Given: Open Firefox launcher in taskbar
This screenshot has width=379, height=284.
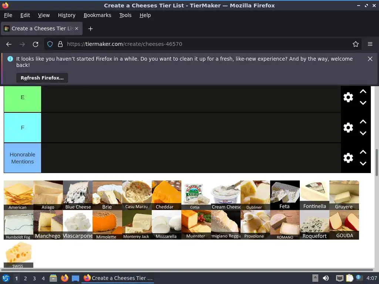Looking at the screenshot, I should [64, 278].
